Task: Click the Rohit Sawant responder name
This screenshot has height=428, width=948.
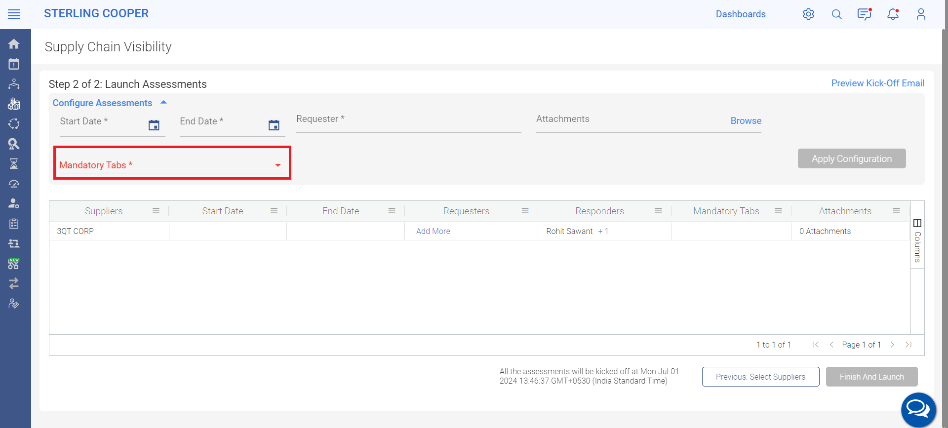Action: [569, 231]
